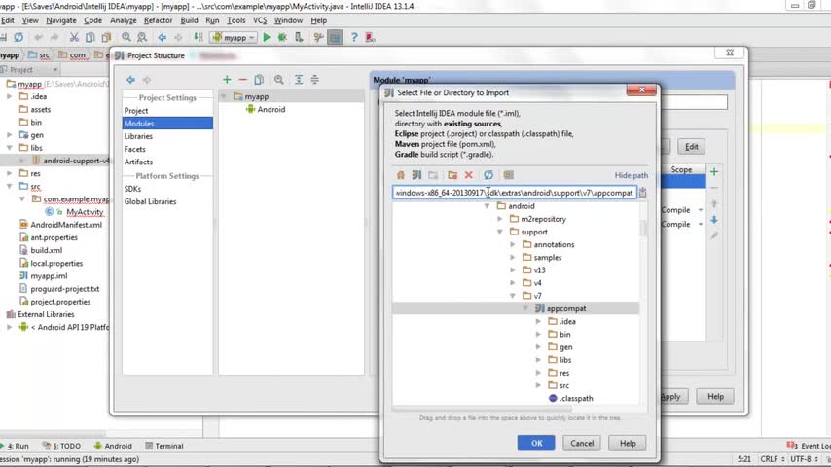The image size is (831, 467).
Task: Select SDKs under Platform Settings
Action: coord(132,189)
